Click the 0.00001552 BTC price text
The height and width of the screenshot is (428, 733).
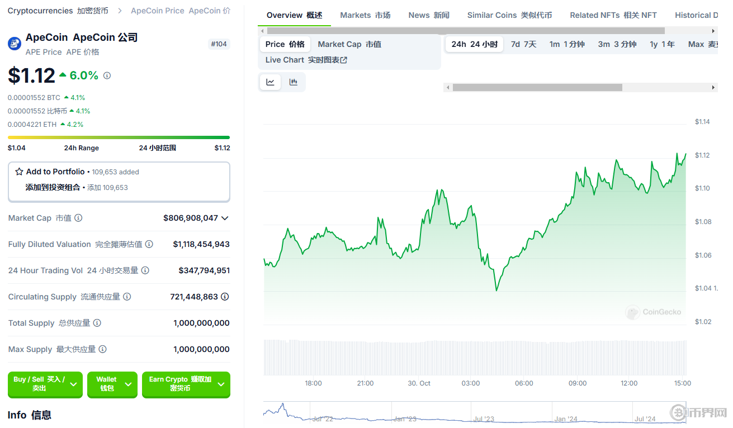34,98
